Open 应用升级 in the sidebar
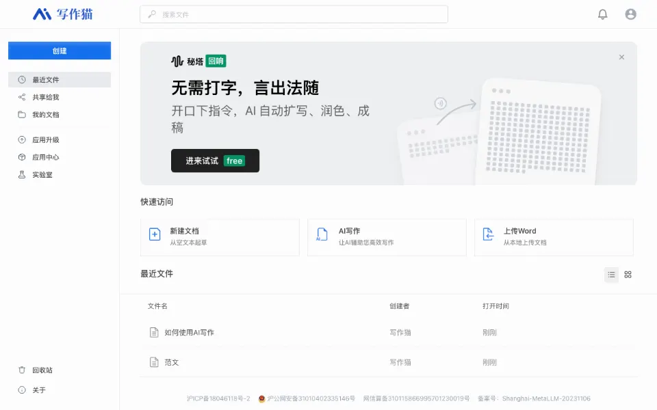Image resolution: width=657 pixels, height=410 pixels. click(60, 139)
